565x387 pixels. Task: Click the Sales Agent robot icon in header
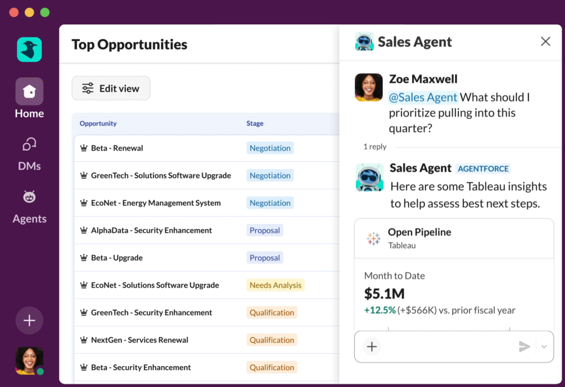[x=364, y=42]
